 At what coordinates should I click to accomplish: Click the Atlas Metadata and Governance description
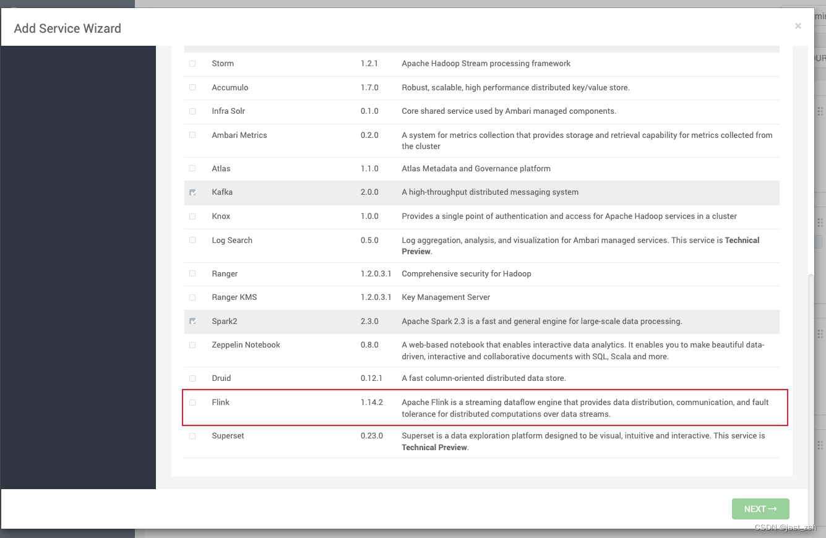coord(476,168)
